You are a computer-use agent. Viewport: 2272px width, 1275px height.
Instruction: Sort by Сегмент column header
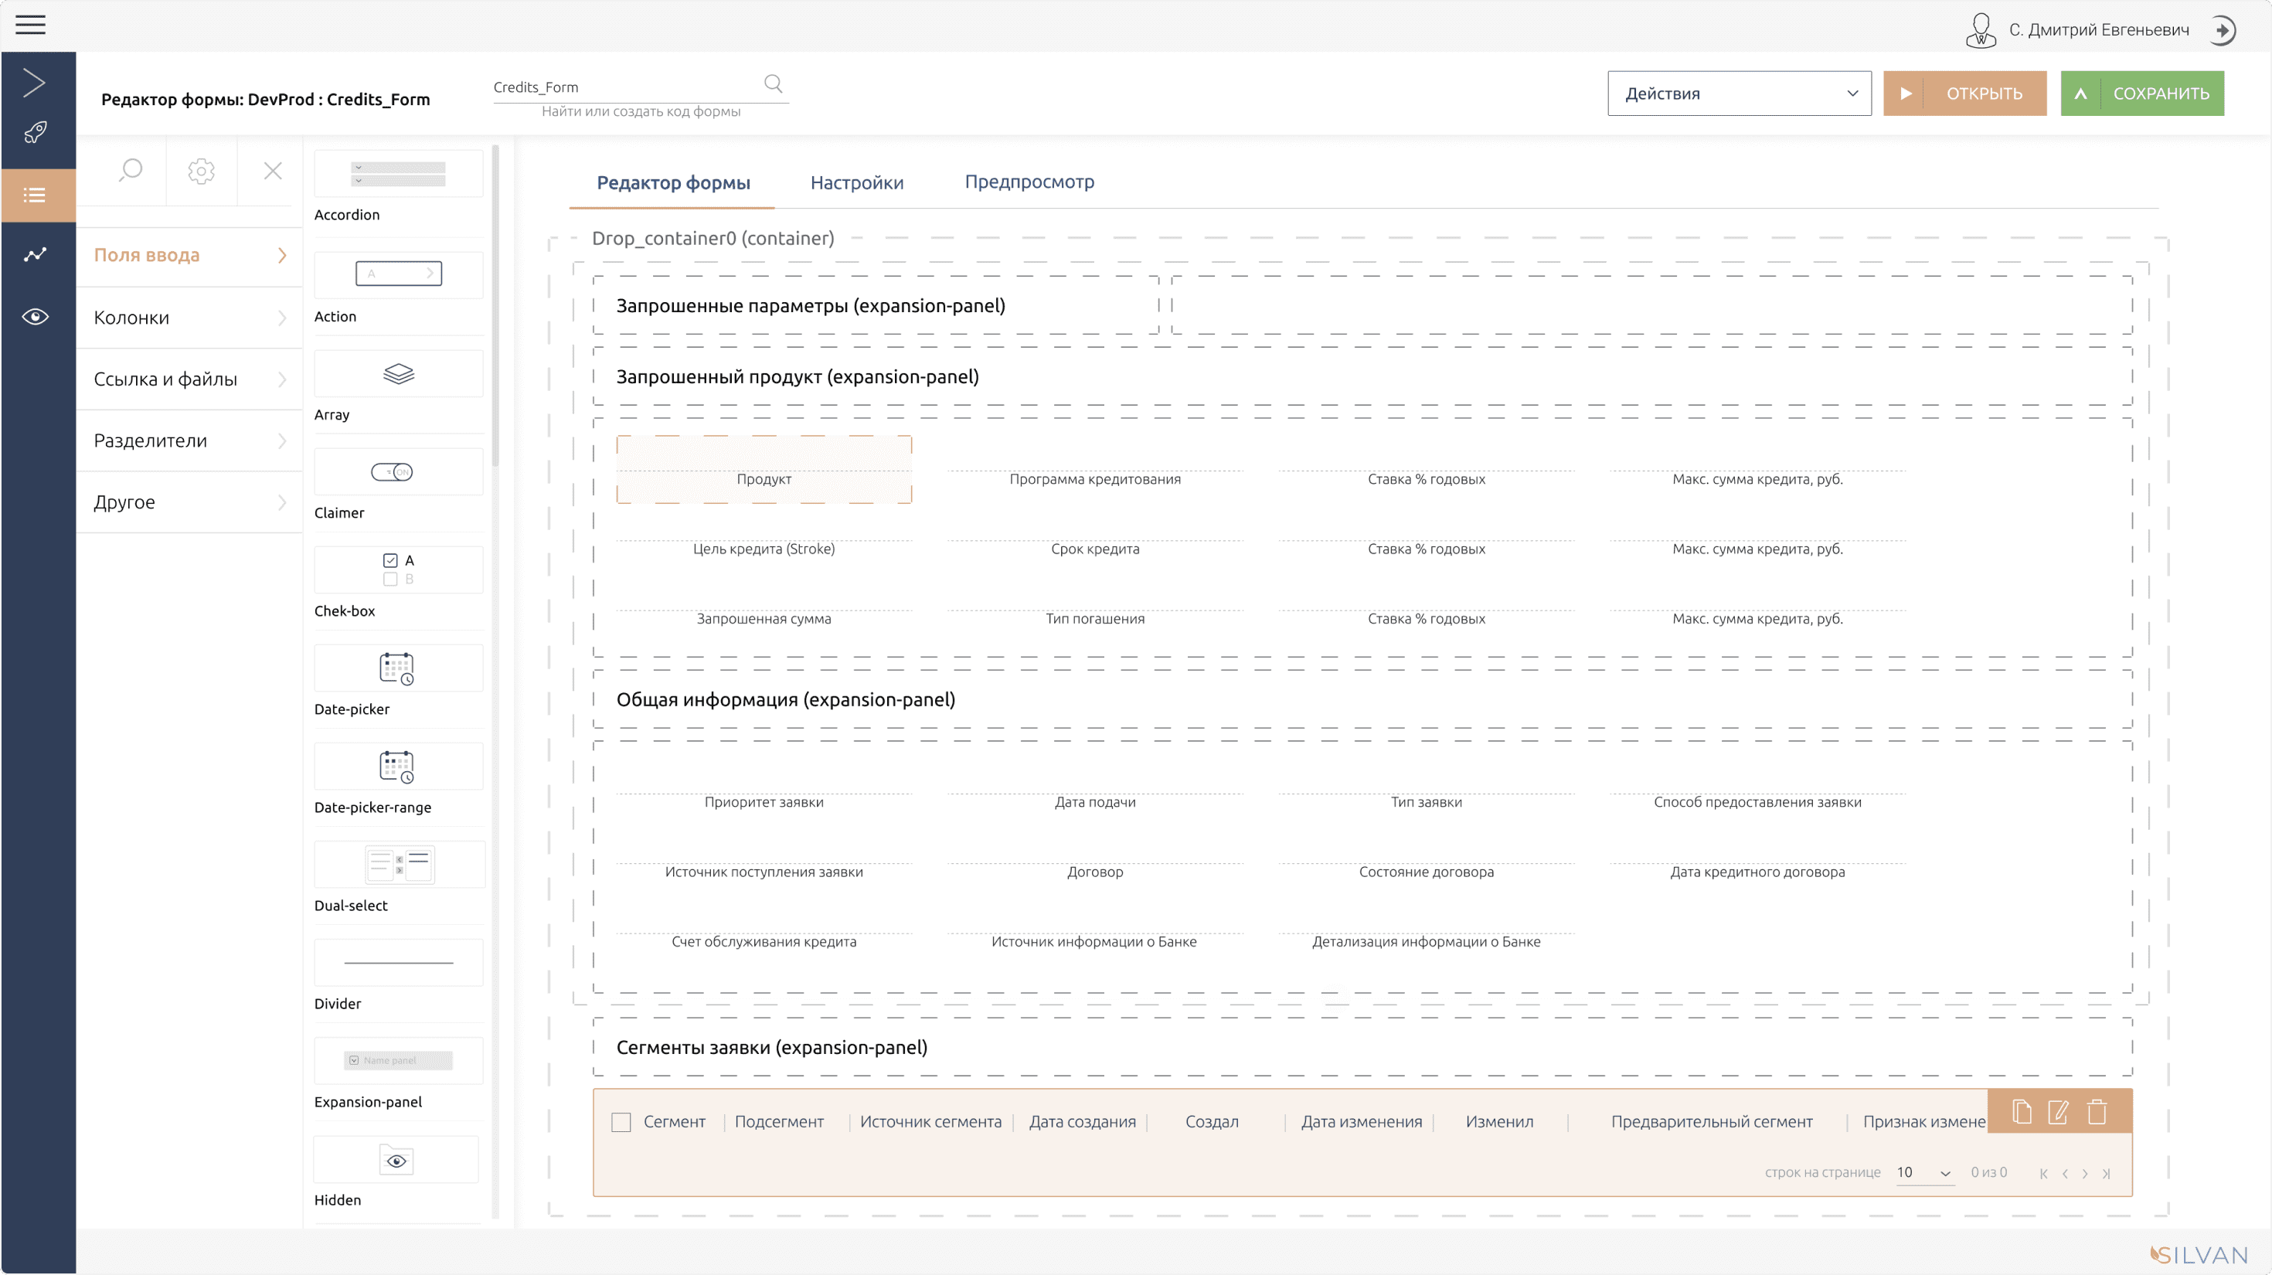pyautogui.click(x=674, y=1121)
